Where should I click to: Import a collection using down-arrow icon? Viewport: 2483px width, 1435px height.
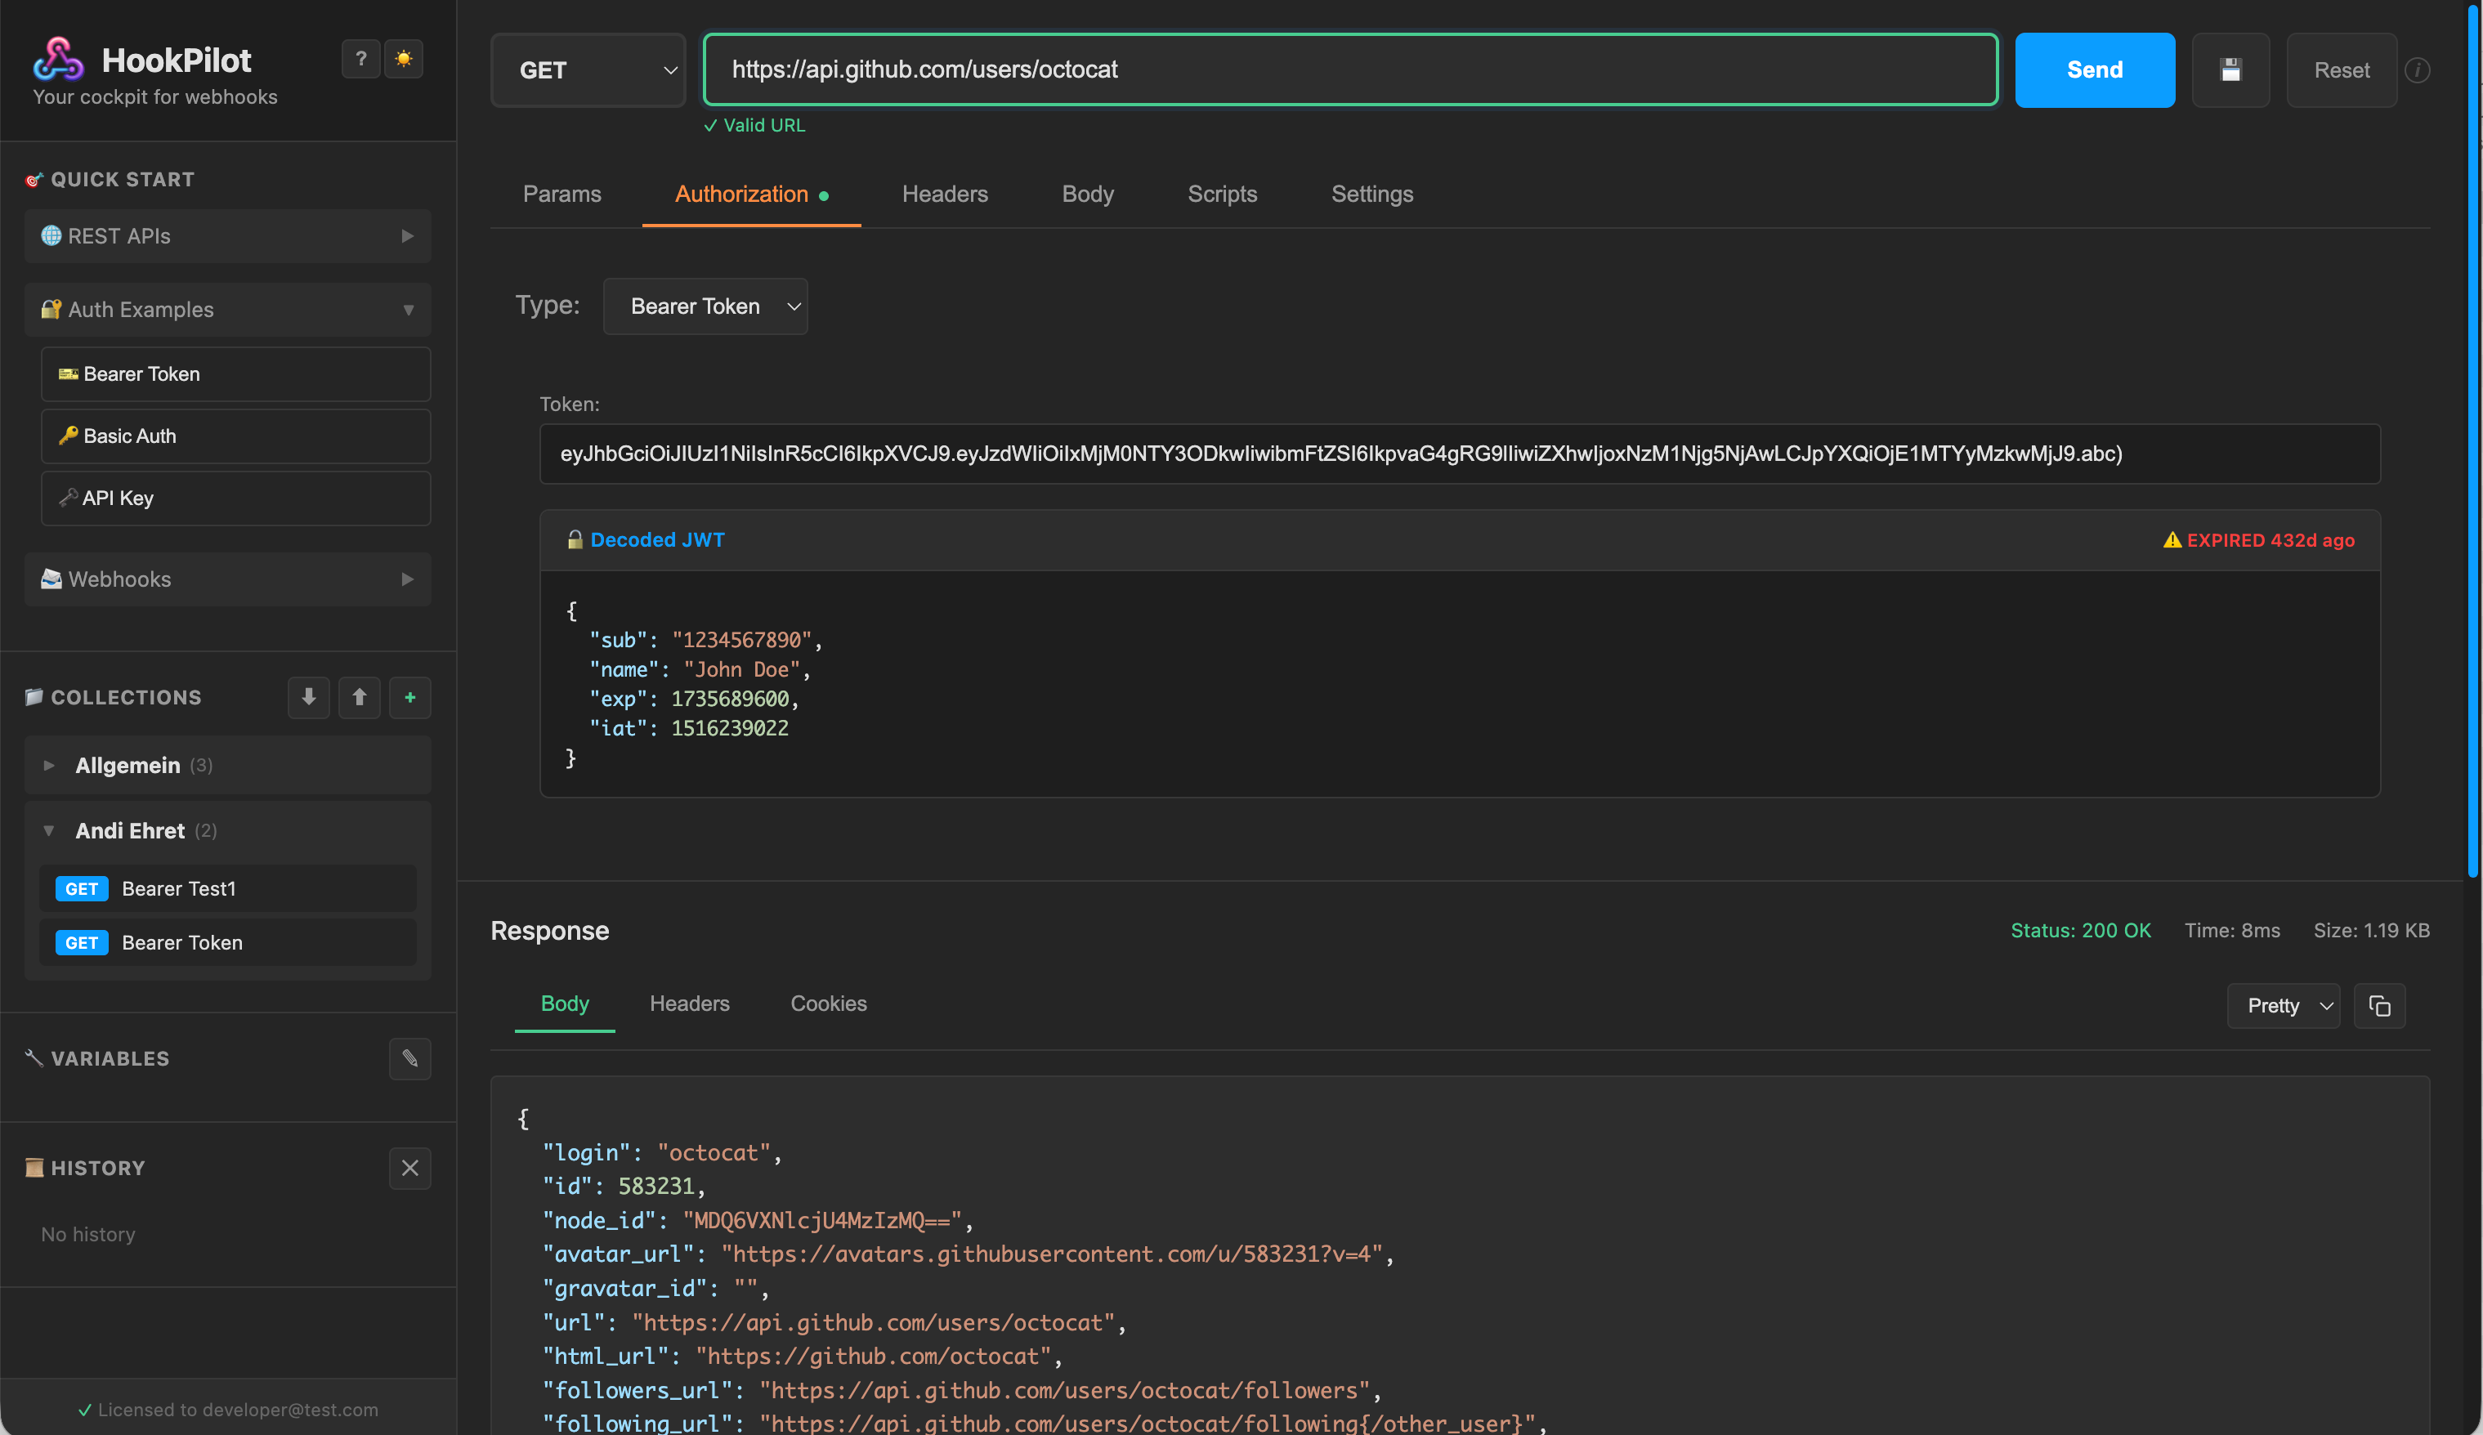coord(307,697)
